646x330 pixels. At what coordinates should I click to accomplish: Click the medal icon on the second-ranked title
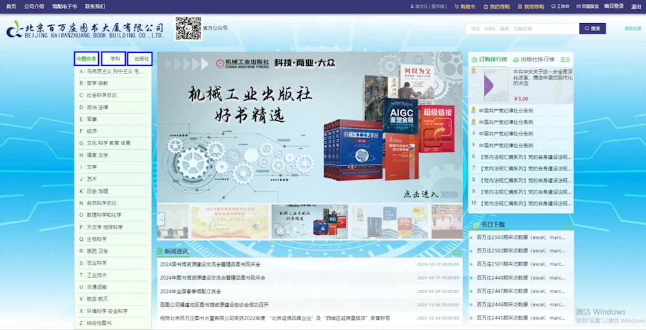coord(474,110)
